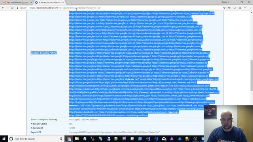Open site info via the Secure padlock

[21, 8]
